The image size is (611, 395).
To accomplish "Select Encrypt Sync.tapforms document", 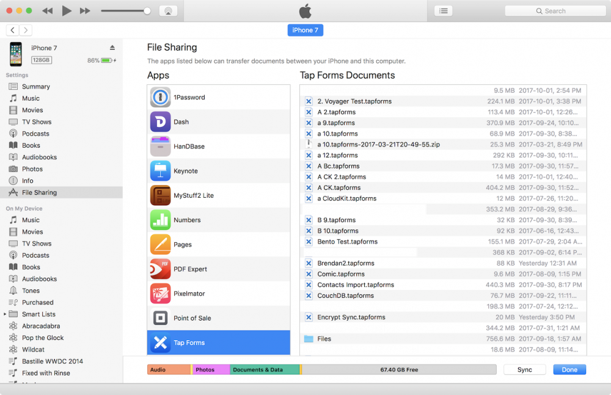I will coord(443,317).
